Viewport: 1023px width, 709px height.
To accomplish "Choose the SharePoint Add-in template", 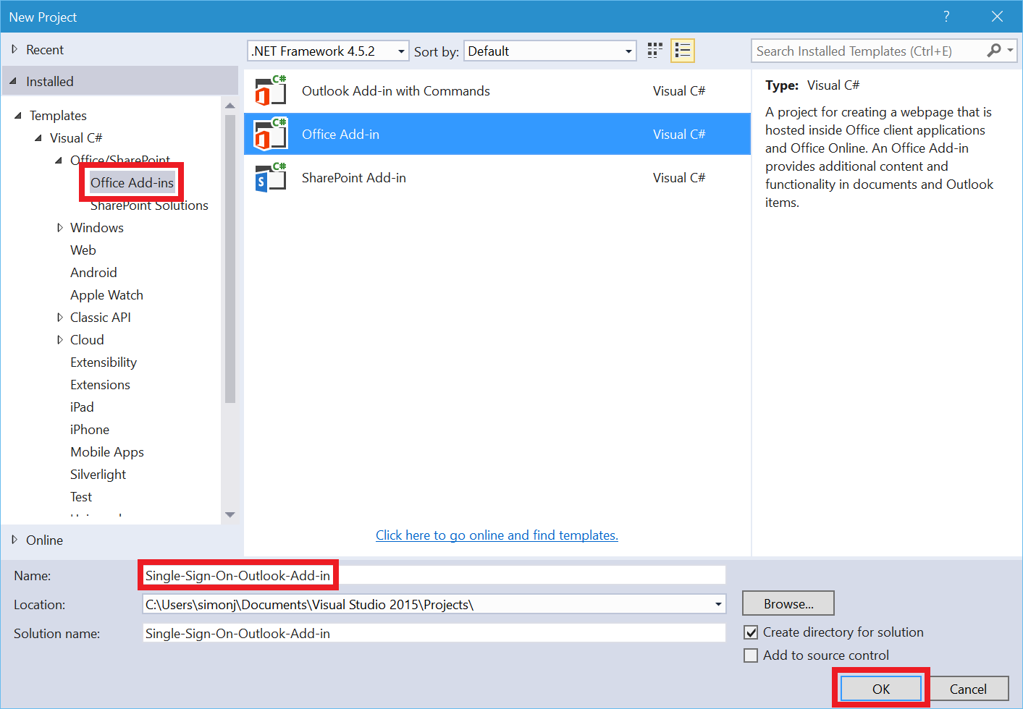I will coord(497,178).
